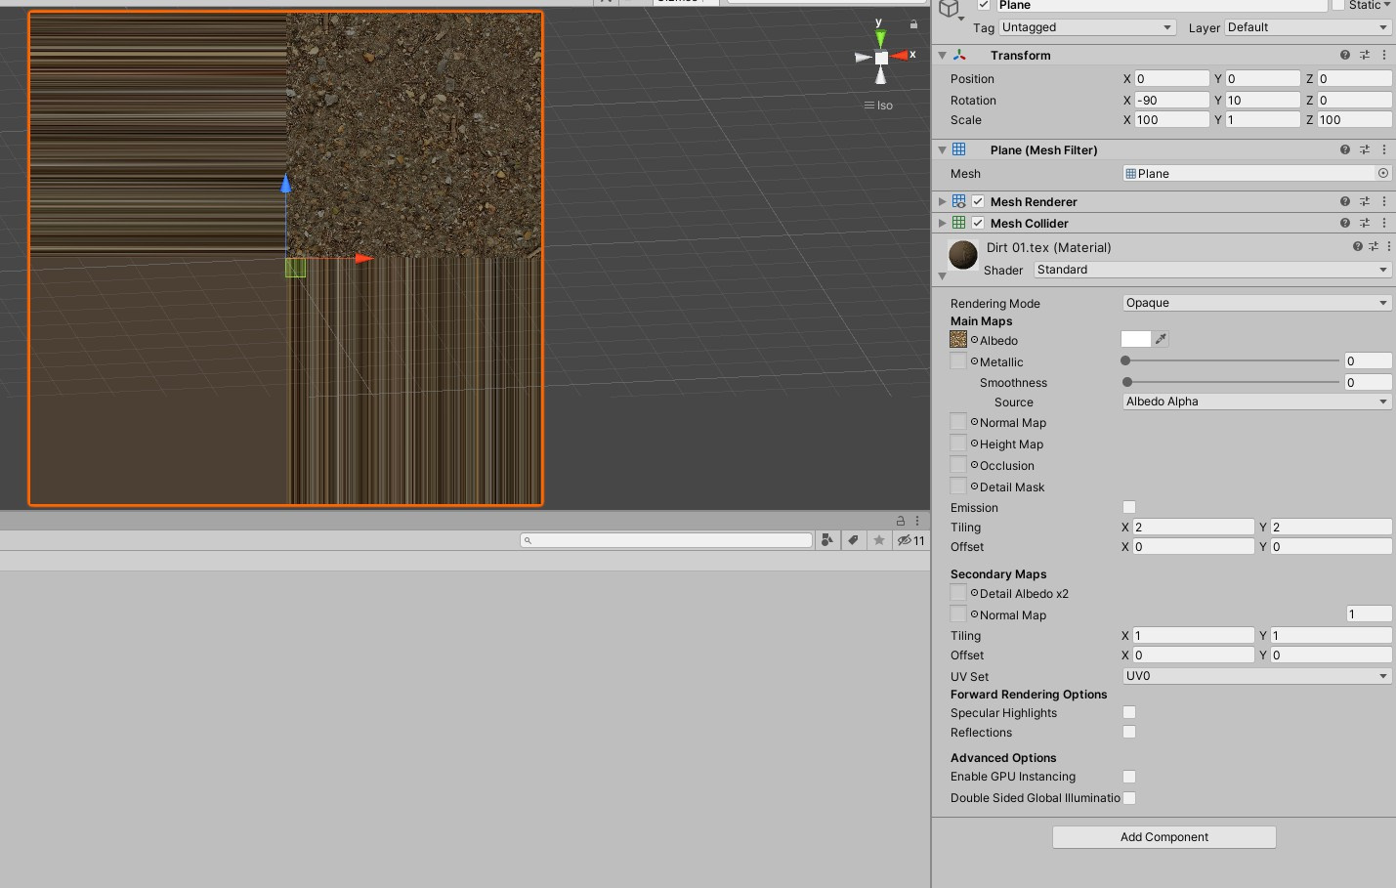
Task: Click the Smoothness slider
Action: (1233, 382)
